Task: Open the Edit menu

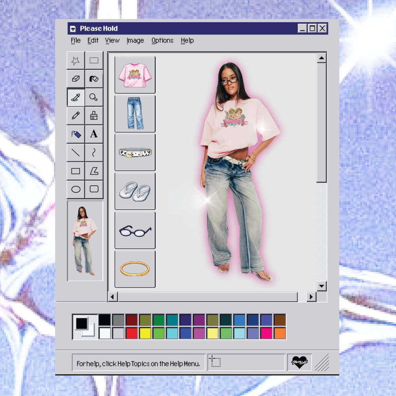Action: (93, 41)
